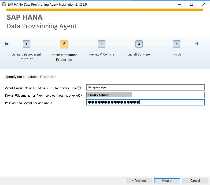Click the 'Agent Unique Name' label
The image size is (210, 185).
point(43,88)
